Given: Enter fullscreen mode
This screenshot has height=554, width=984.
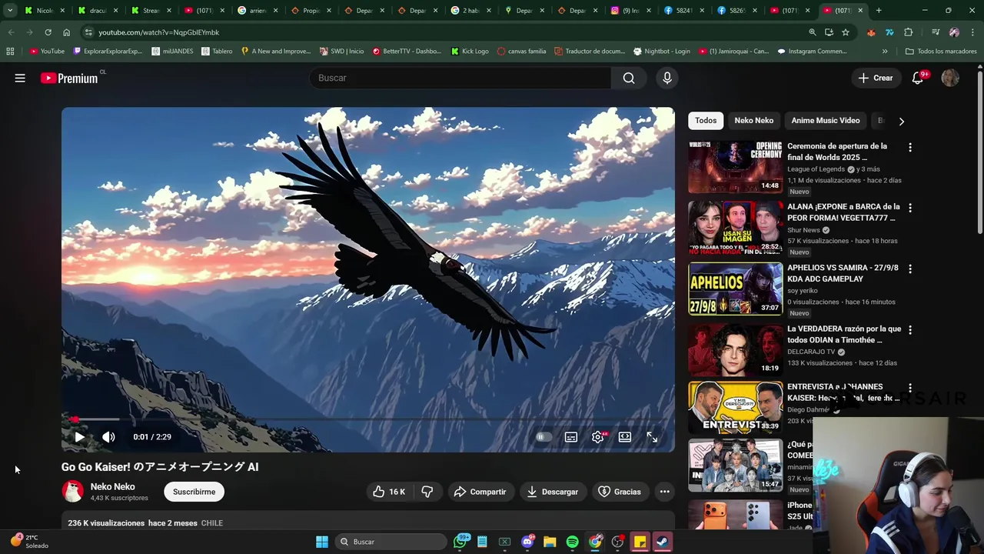Looking at the screenshot, I should pos(652,437).
